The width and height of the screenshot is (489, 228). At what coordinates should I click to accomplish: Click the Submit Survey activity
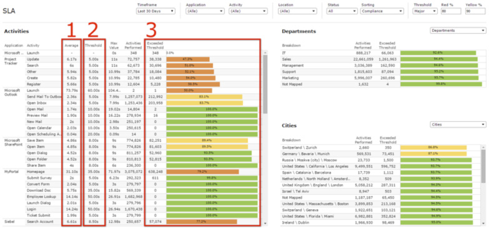point(39,178)
